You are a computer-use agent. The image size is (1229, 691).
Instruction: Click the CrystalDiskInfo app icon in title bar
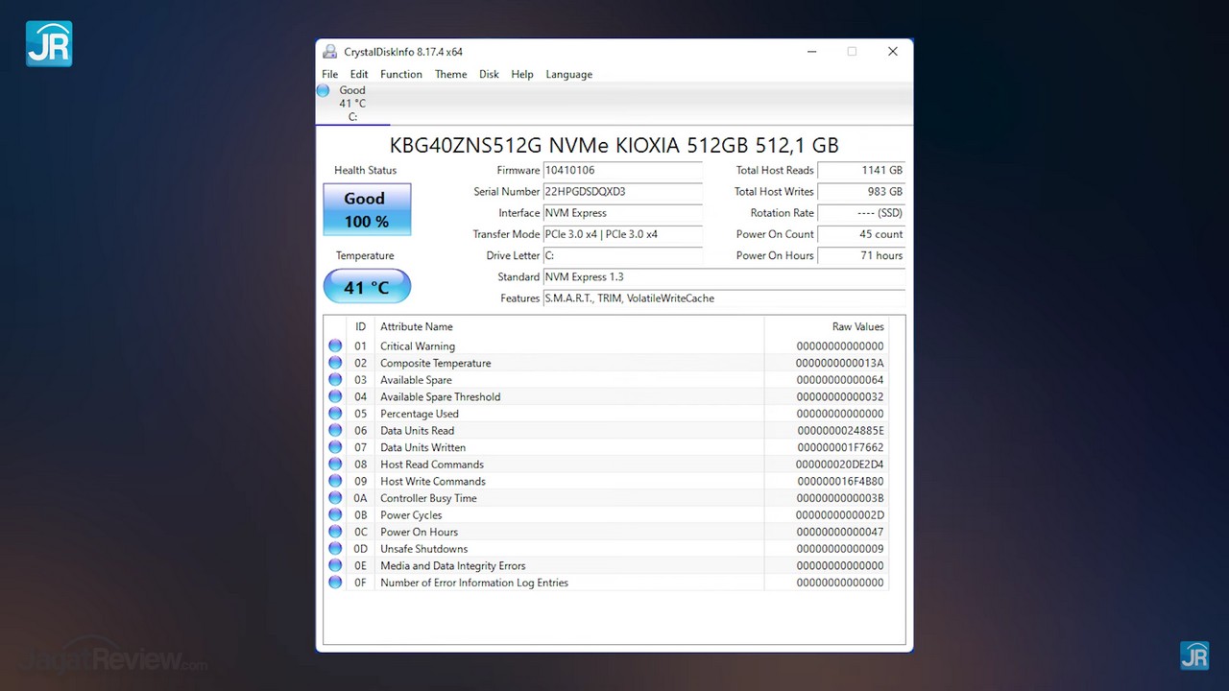pyautogui.click(x=330, y=52)
